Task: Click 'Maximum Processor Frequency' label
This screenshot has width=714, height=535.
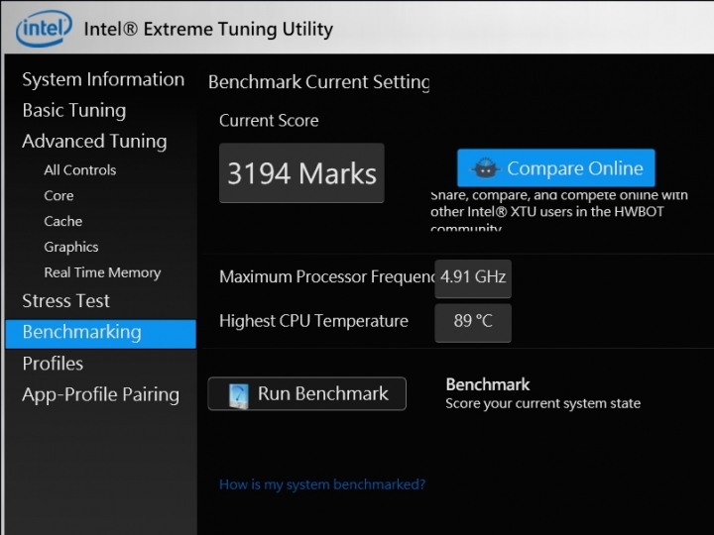Action: (x=327, y=277)
